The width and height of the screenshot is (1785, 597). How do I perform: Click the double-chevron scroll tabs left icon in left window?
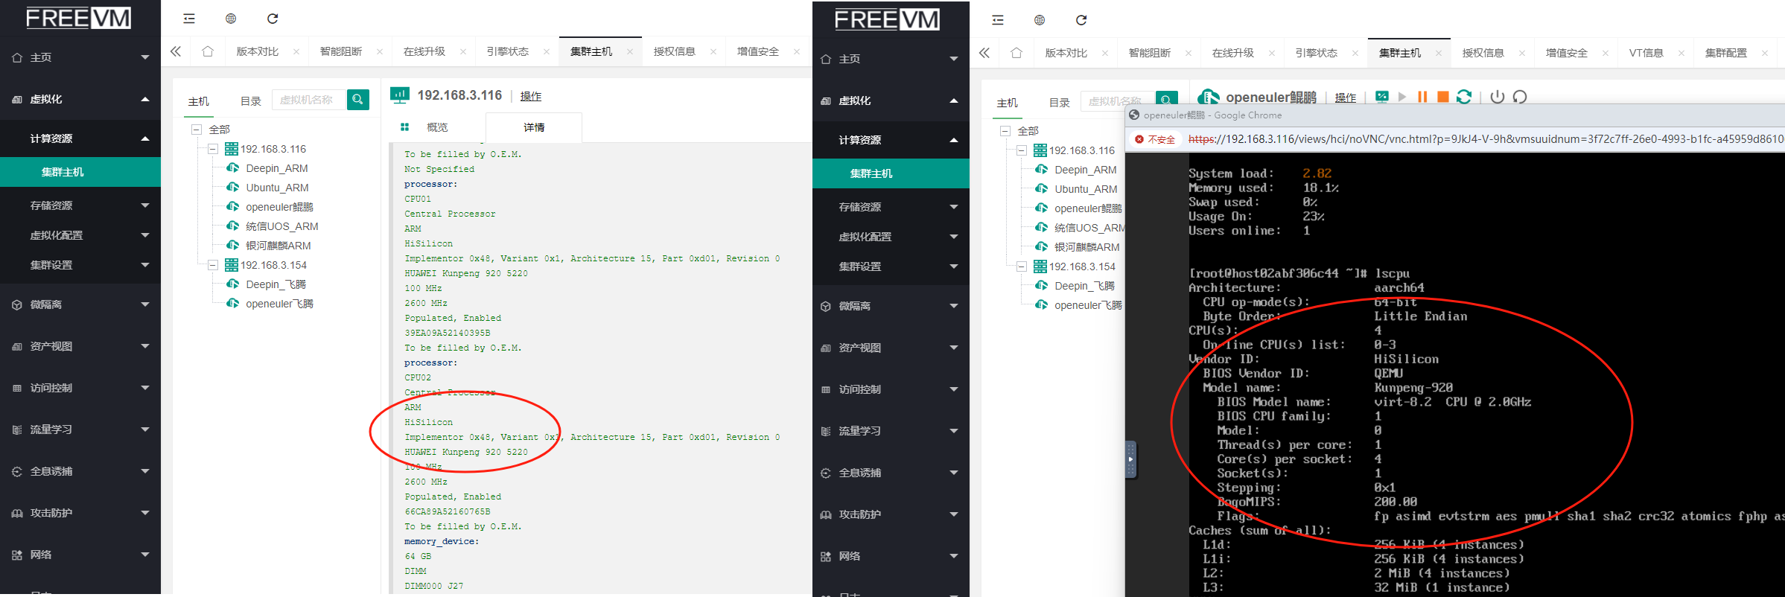(176, 51)
